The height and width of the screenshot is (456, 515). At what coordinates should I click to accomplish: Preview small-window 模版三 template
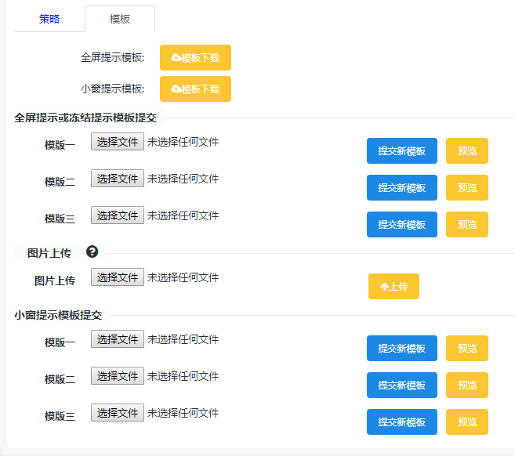tap(467, 422)
